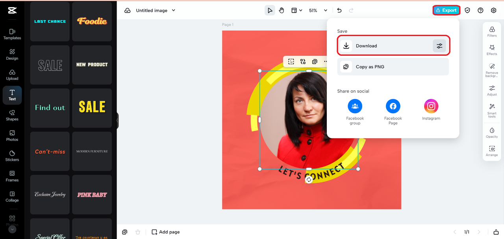Open the 51% zoom level dropdown
This screenshot has width=504, height=239.
point(318,11)
